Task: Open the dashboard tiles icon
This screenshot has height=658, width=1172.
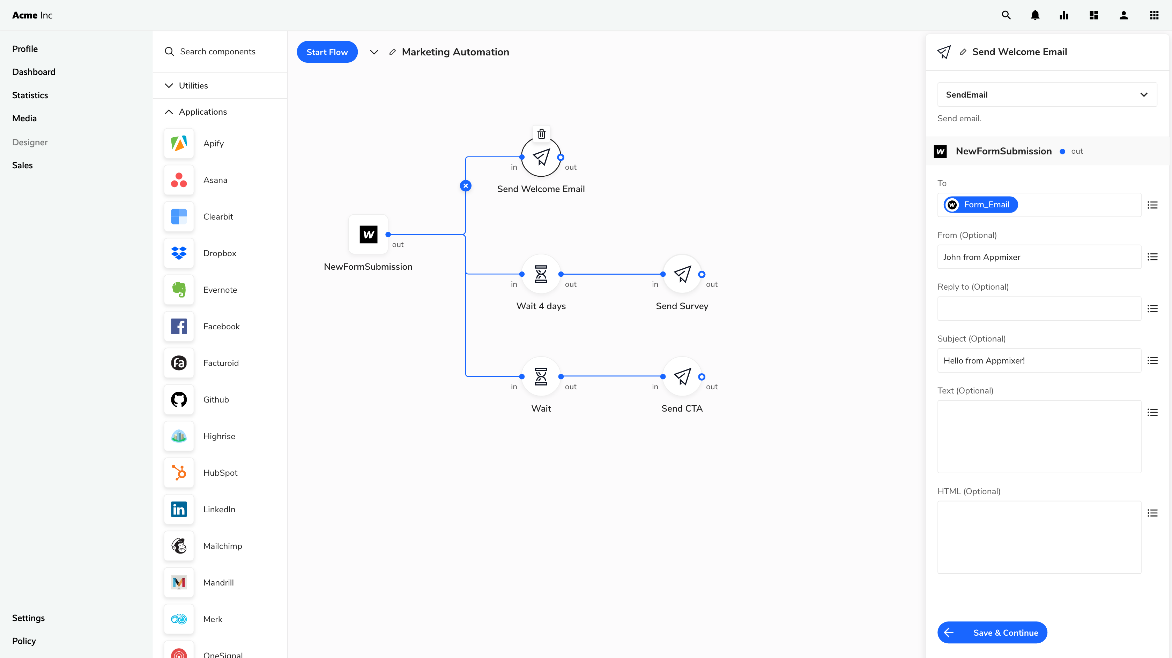Action: pos(1094,15)
